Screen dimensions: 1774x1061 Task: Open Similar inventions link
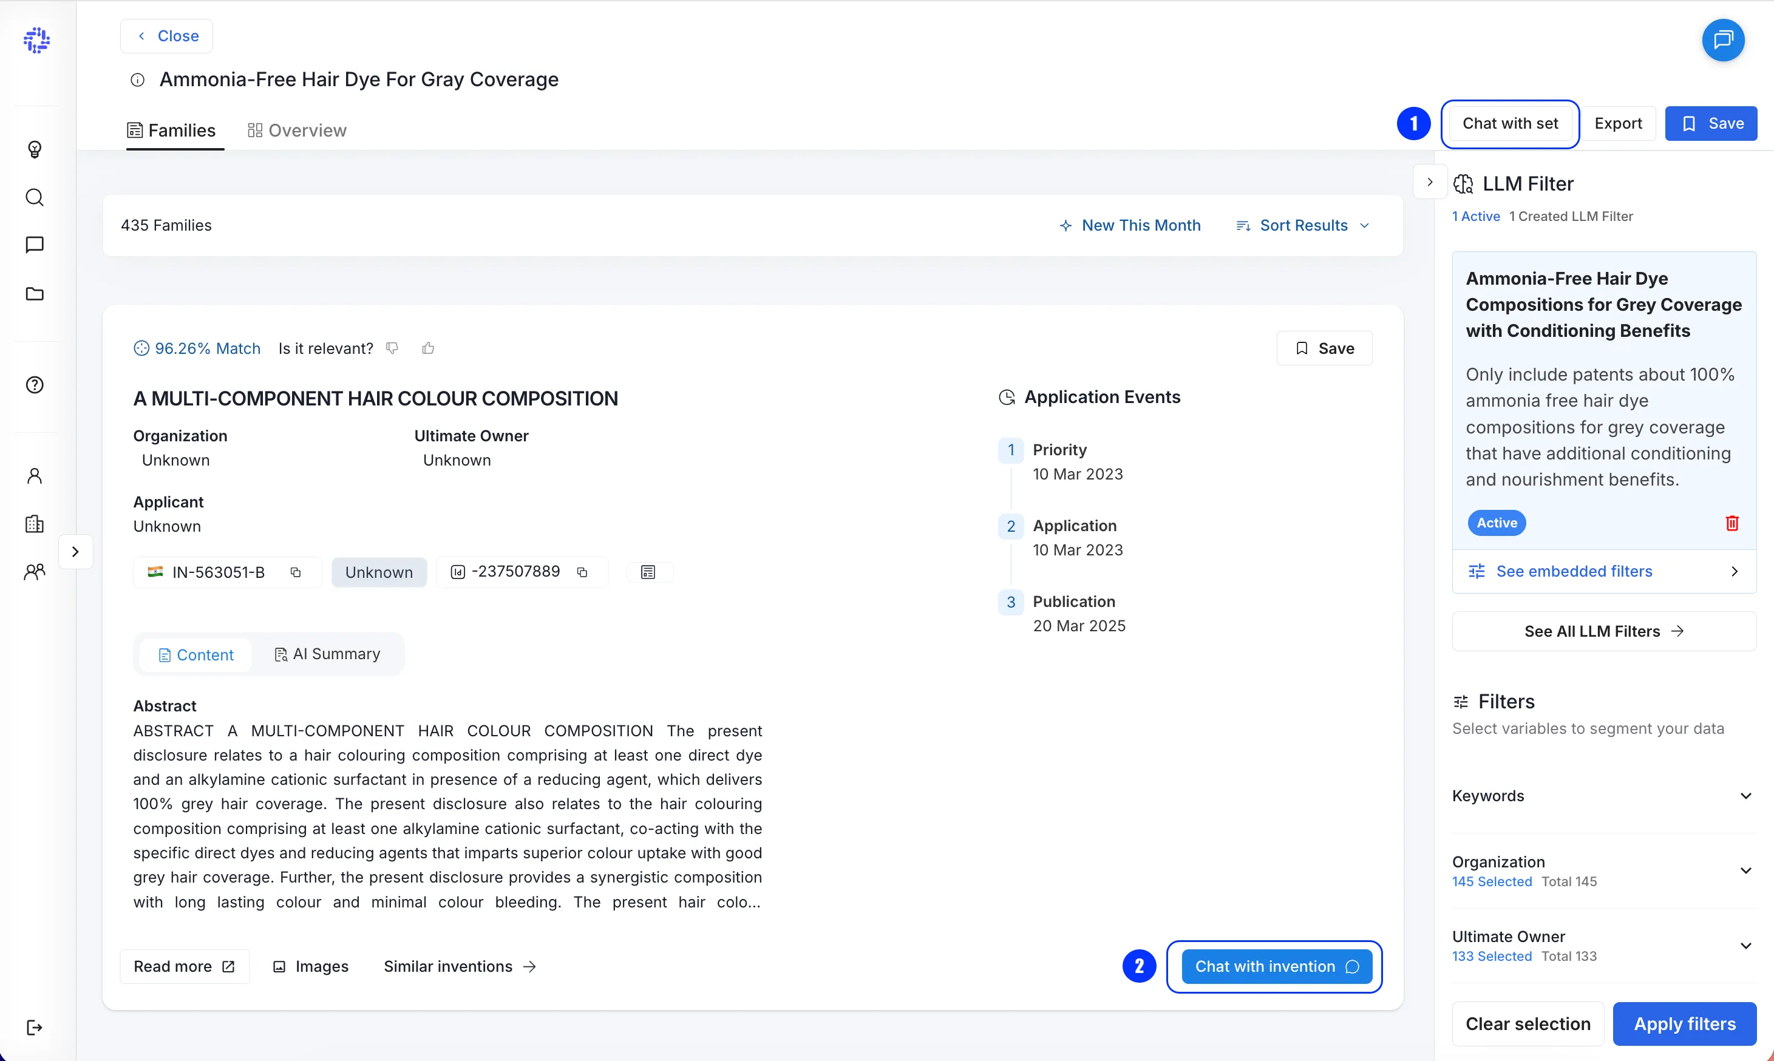pos(460,967)
